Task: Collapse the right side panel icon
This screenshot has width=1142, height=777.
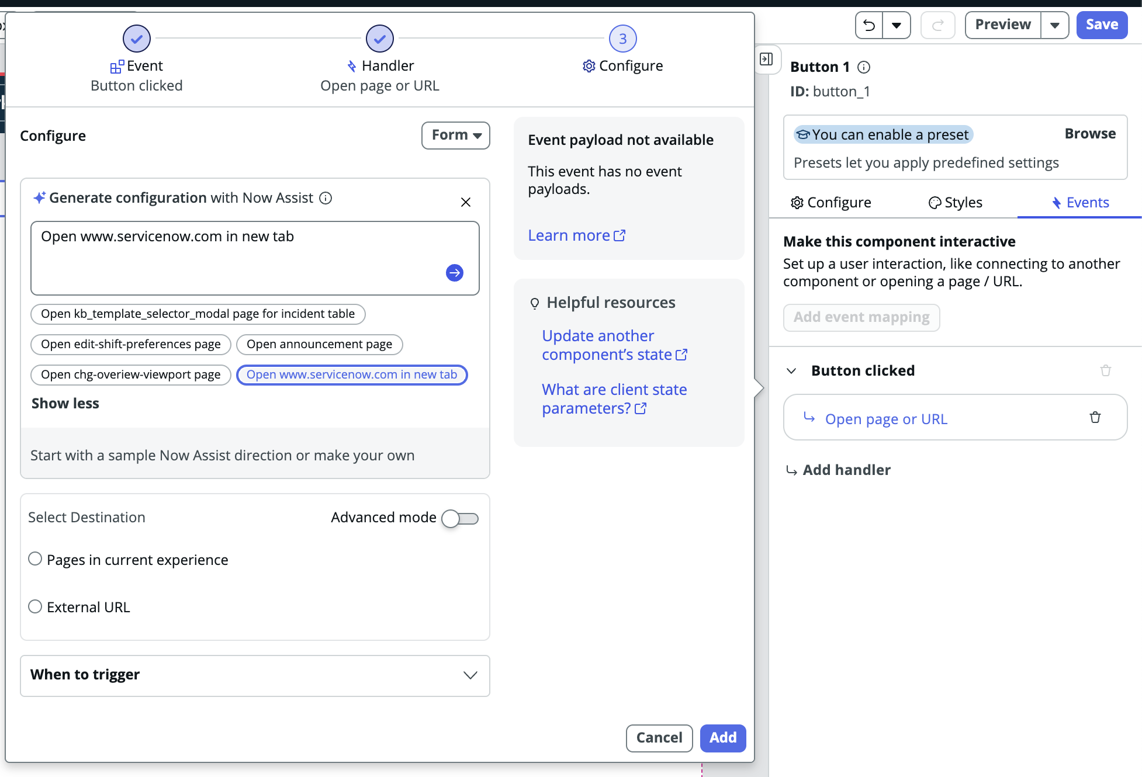Action: 766,59
